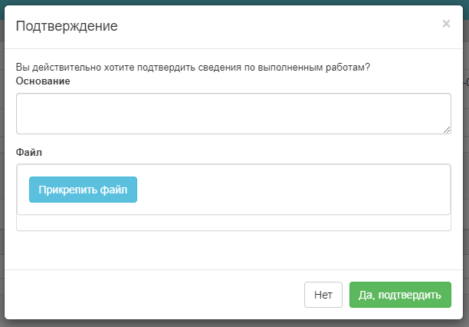Viewport: 469px width, 327px height.
Task: Click the Файл section label
Action: [x=28, y=152]
